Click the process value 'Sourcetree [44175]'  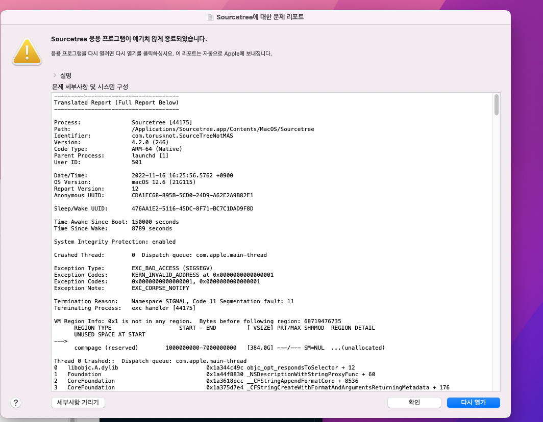[x=162, y=122]
